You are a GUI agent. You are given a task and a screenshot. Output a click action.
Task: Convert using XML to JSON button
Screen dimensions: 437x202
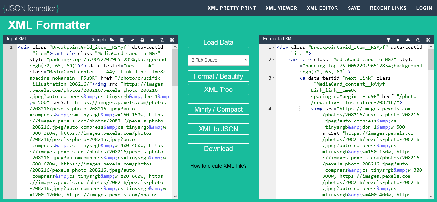coord(218,129)
